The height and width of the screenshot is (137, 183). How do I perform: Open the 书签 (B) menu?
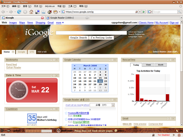pos(61,6)
